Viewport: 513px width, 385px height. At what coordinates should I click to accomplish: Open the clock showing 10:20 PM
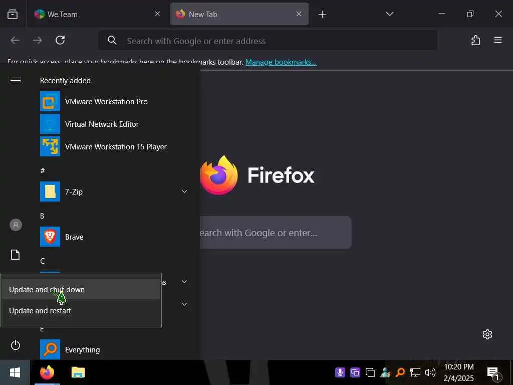click(x=459, y=372)
